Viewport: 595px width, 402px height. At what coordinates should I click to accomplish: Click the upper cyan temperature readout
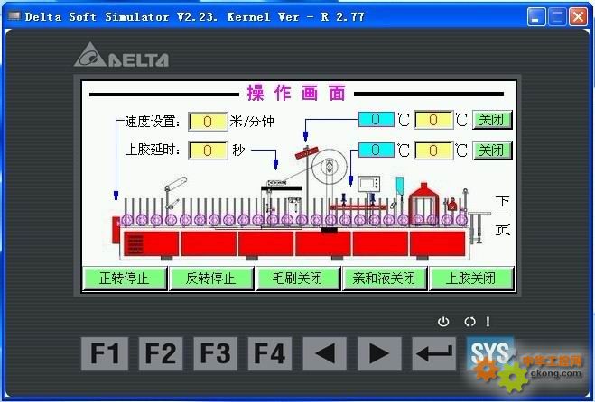376,119
